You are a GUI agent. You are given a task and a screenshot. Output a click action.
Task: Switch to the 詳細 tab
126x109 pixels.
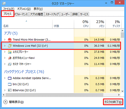tap(75, 14)
